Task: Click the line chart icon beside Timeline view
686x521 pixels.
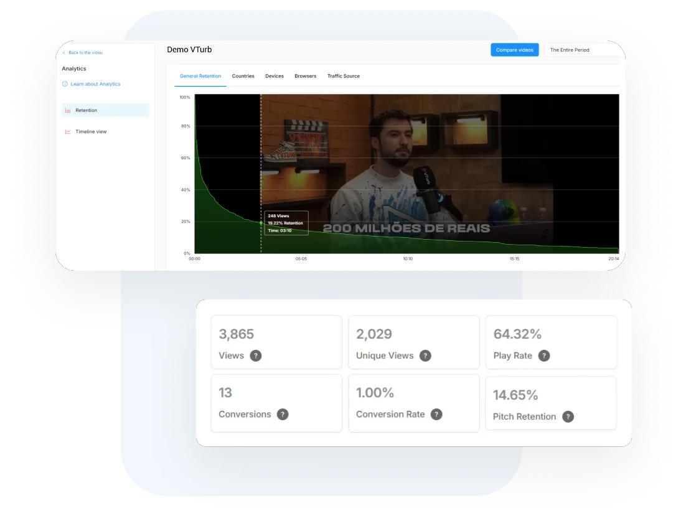Action: [68, 132]
